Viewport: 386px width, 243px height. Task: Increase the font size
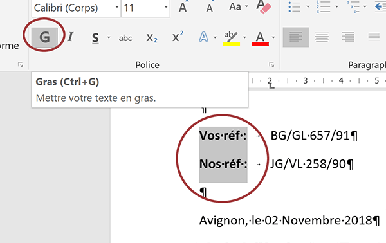pos(183,7)
